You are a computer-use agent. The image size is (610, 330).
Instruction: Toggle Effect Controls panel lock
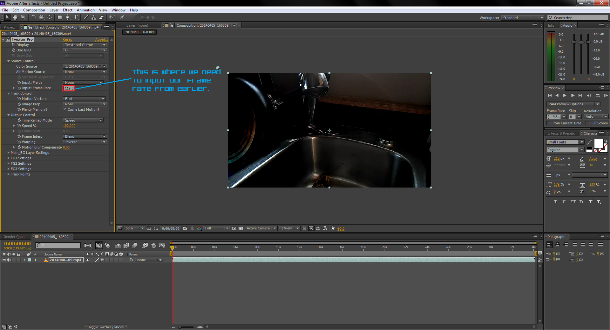[30, 27]
